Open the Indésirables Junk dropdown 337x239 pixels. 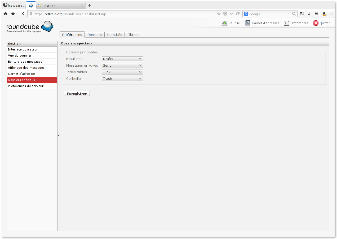[122, 72]
